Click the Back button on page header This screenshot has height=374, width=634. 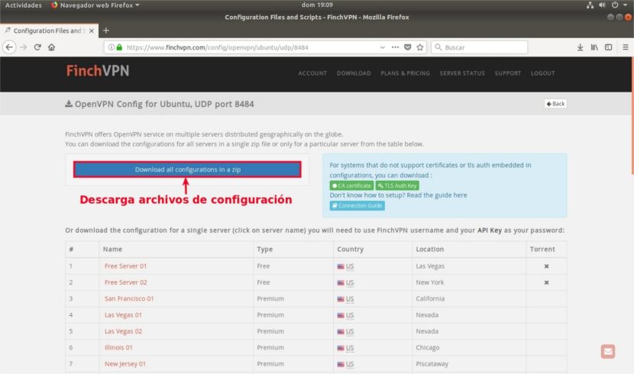(x=555, y=104)
